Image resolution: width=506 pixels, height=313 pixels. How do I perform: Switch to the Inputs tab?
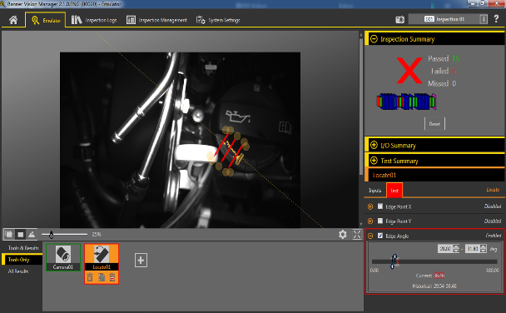pos(375,191)
